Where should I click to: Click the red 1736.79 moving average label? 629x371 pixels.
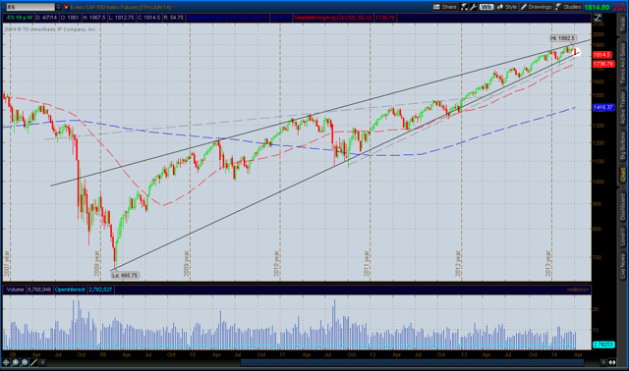[603, 64]
